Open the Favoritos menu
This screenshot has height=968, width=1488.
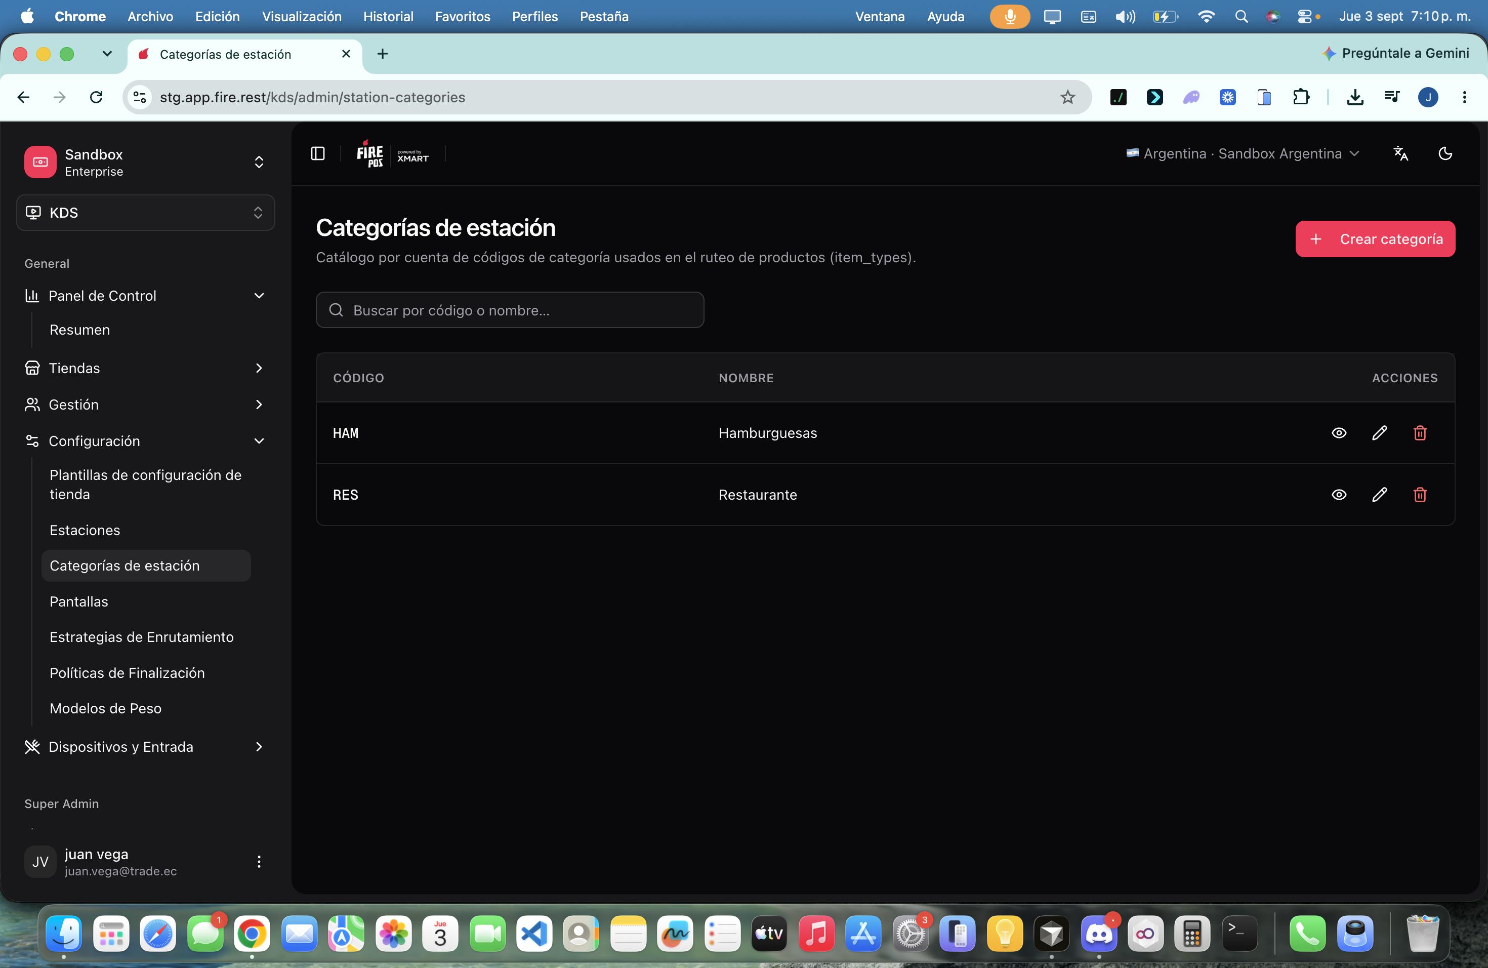click(x=462, y=16)
